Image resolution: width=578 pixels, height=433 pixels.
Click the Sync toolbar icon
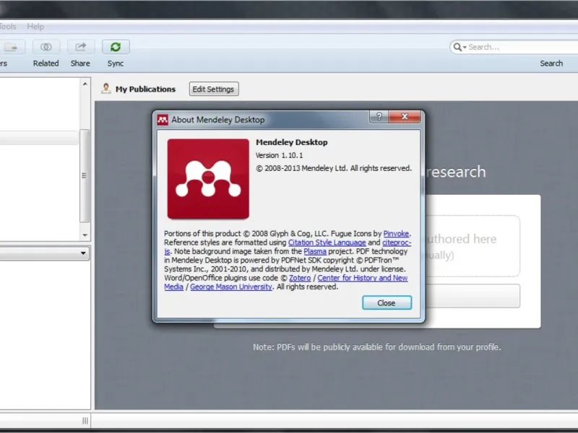116,47
